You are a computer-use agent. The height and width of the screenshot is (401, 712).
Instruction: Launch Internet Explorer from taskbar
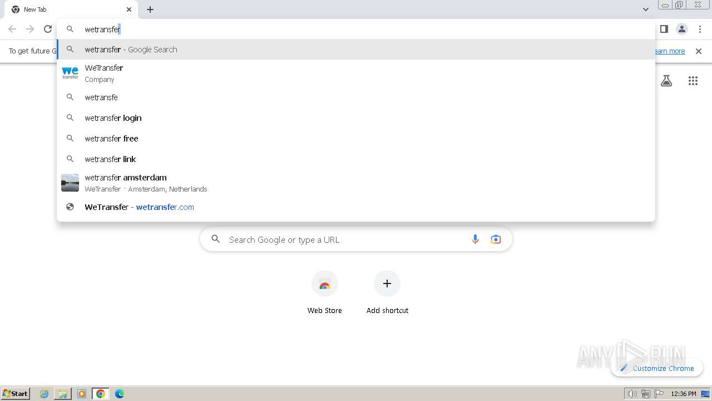click(44, 394)
